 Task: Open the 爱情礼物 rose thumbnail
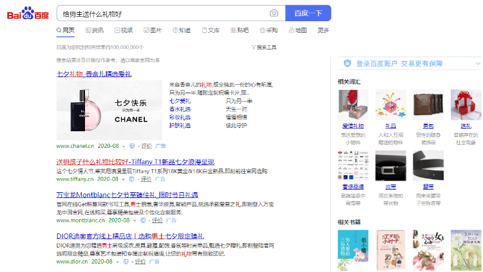(x=353, y=105)
